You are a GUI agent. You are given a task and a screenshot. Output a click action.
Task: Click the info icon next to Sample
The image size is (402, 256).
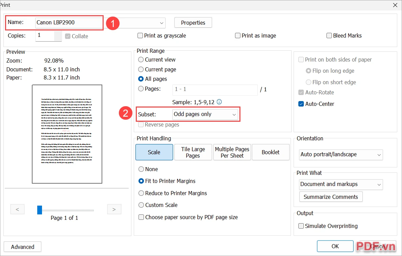click(219, 102)
